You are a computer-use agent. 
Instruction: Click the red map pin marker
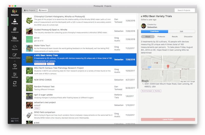click(168, 66)
